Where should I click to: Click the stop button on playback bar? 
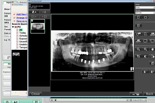click(56, 100)
